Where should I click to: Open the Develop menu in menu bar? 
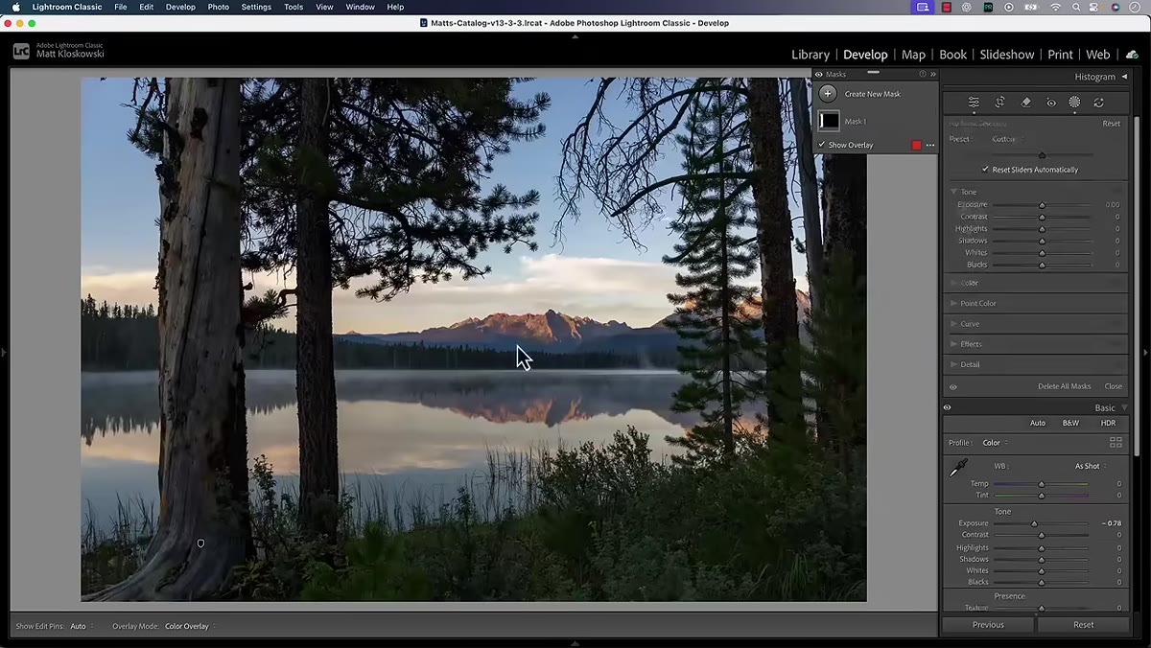coord(180,7)
